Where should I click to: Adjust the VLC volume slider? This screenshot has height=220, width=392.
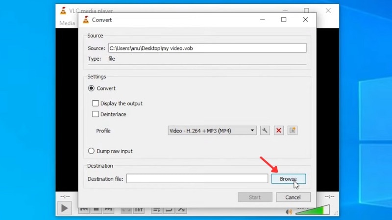(x=313, y=210)
